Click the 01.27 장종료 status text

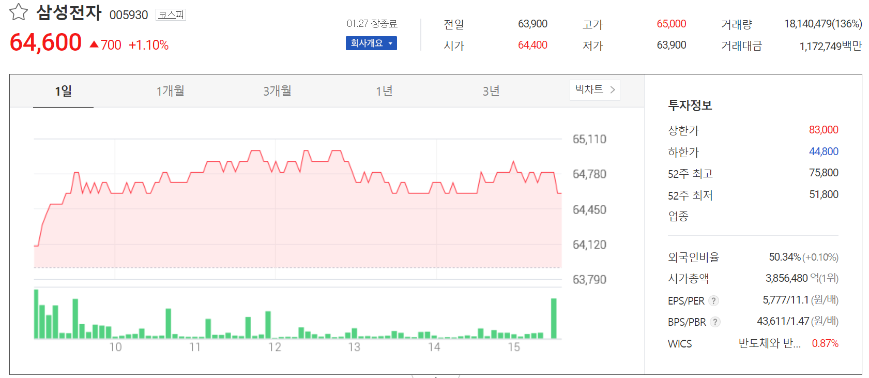pos(372,24)
